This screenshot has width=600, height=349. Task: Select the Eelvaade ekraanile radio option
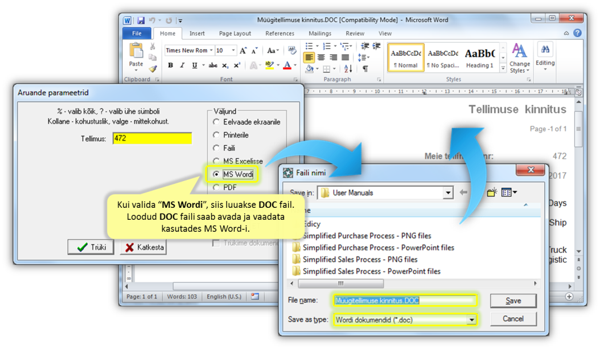(x=216, y=122)
